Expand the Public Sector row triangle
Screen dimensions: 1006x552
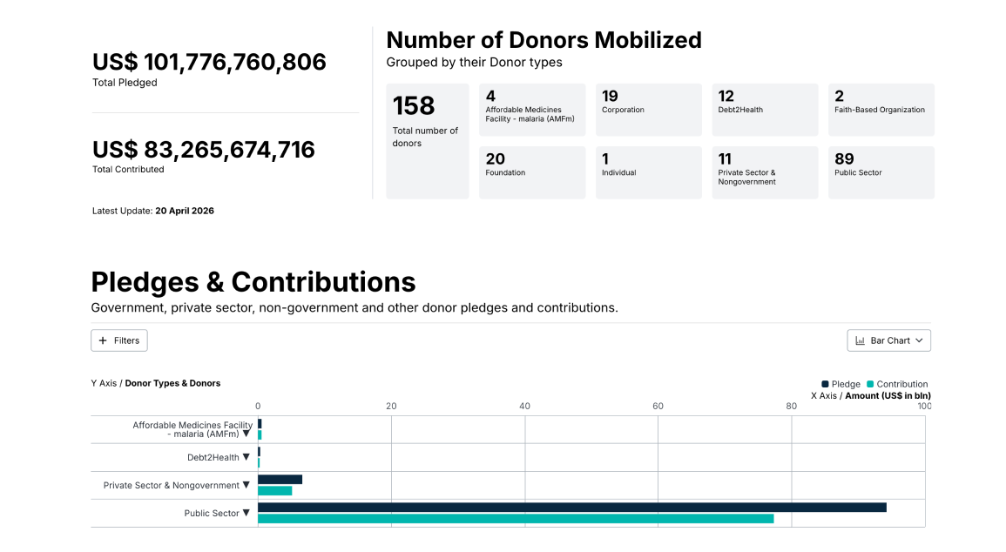tap(246, 513)
